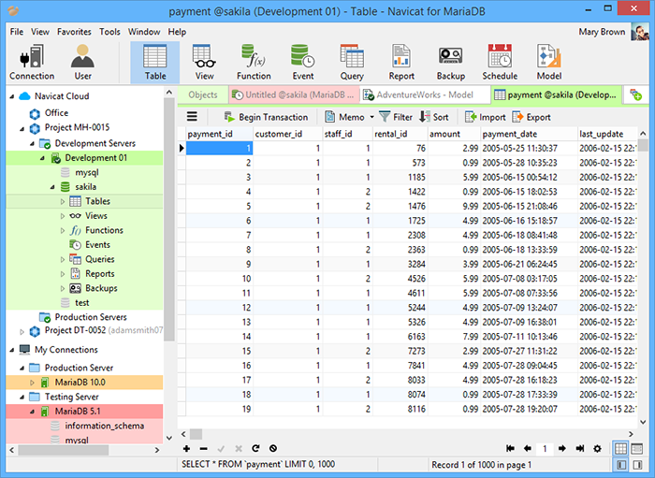The height and width of the screenshot is (478, 655).
Task: Click the Export button
Action: [x=531, y=117]
